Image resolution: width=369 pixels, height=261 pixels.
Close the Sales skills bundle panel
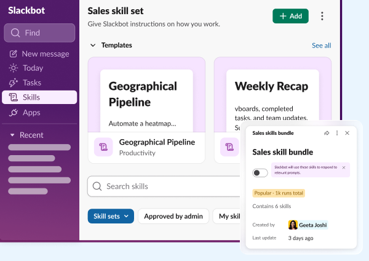[x=347, y=133]
